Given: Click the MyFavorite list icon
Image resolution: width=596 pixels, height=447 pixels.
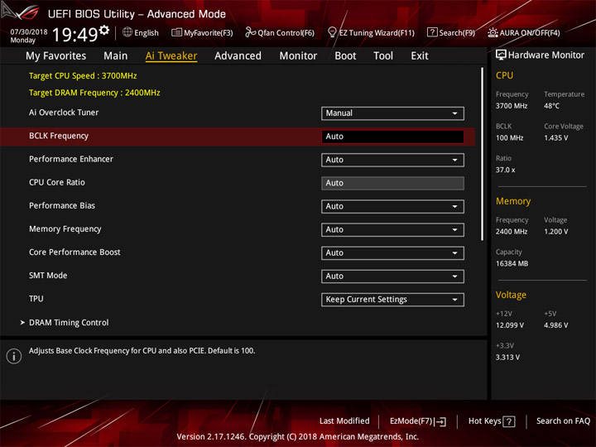Looking at the screenshot, I should pos(176,32).
